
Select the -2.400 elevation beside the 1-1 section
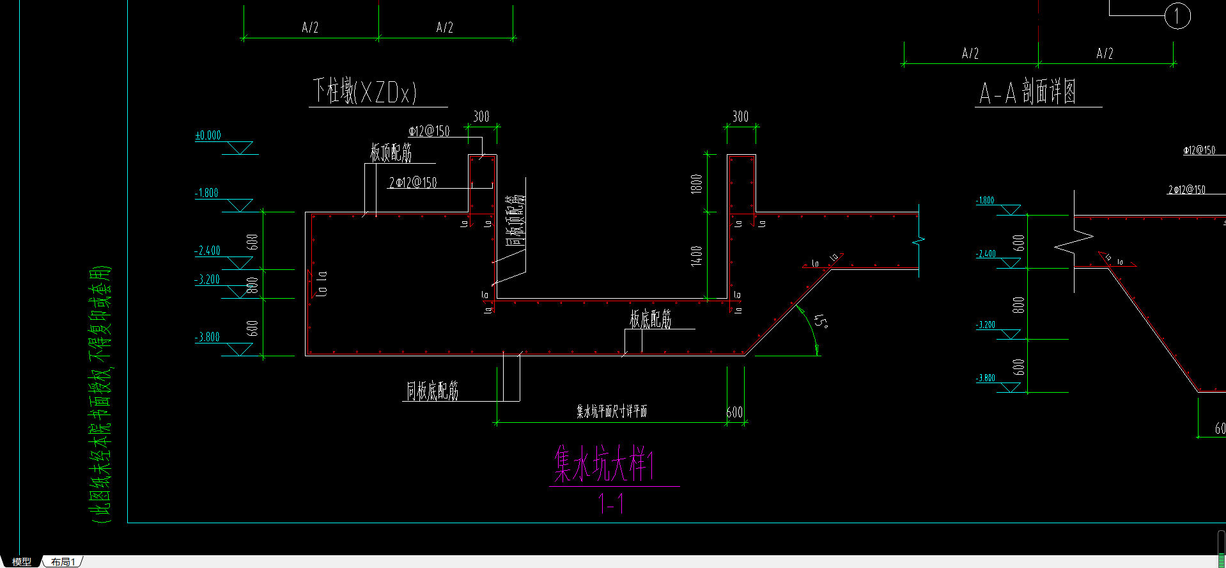(x=207, y=251)
